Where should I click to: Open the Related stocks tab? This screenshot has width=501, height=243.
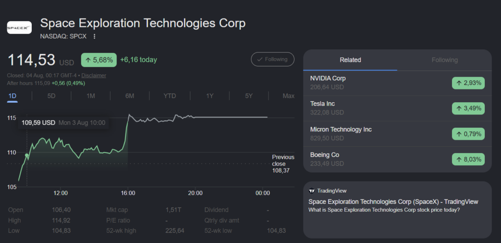coord(350,60)
